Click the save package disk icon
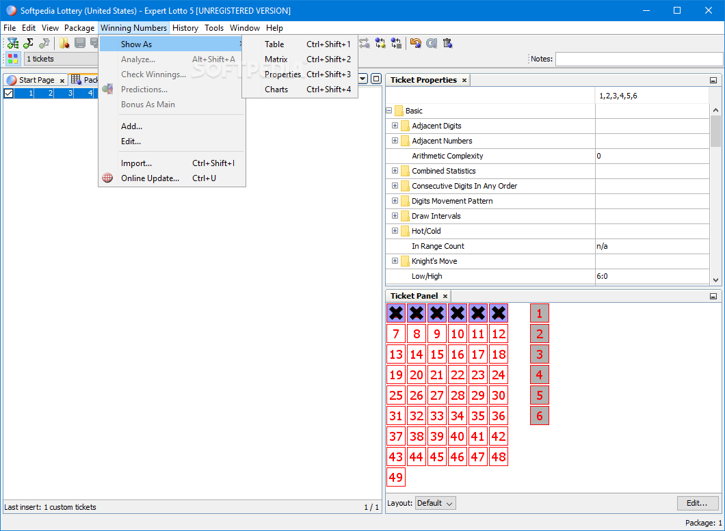 (80, 44)
